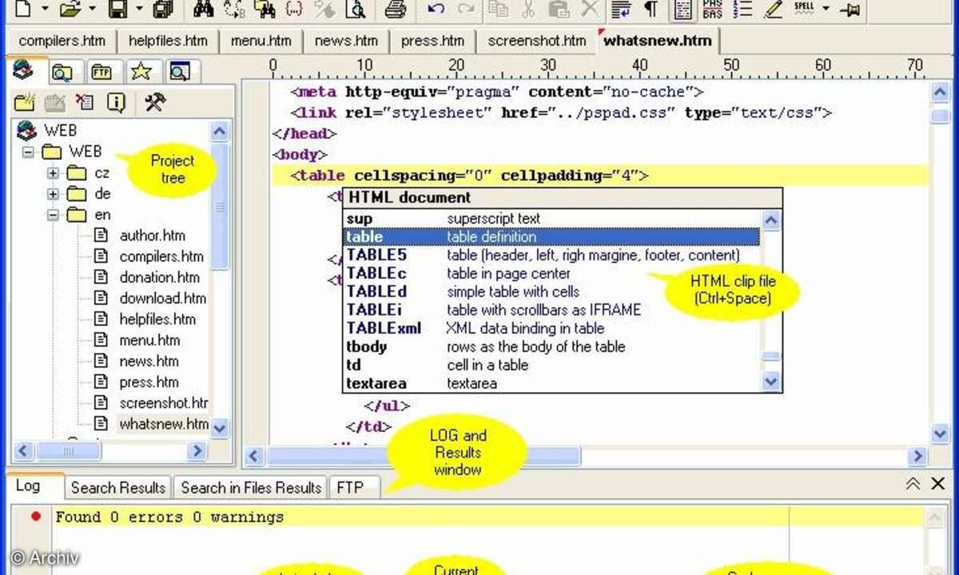959x575 pixels.
Task: Open Find in Files binoculars-with-folder icon
Action: click(x=265, y=9)
